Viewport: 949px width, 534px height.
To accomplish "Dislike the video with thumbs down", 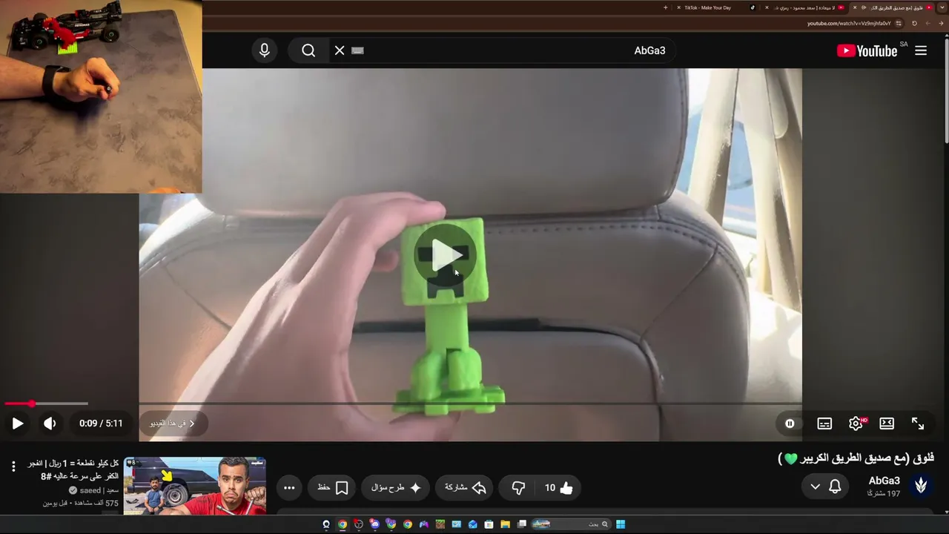I will pos(518,487).
